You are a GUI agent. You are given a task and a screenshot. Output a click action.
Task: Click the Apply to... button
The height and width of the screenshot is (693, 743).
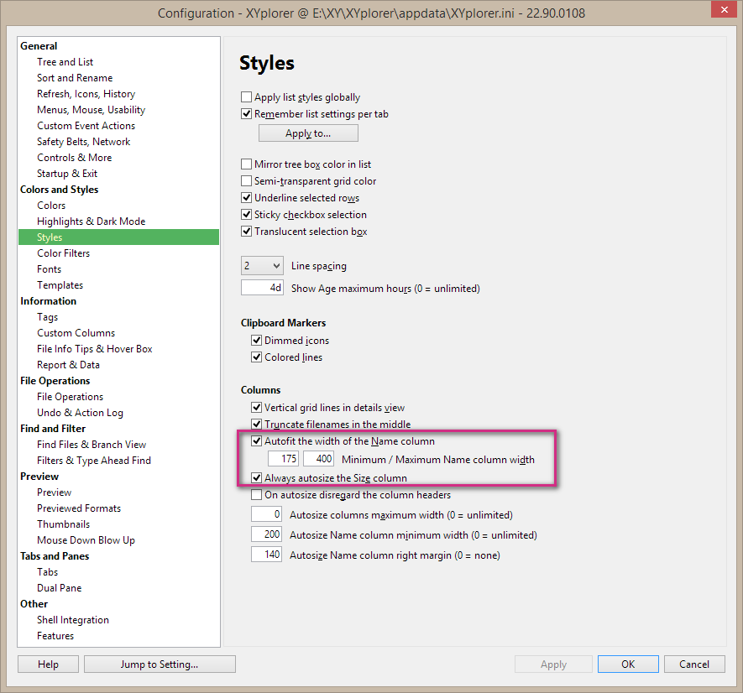(x=308, y=133)
